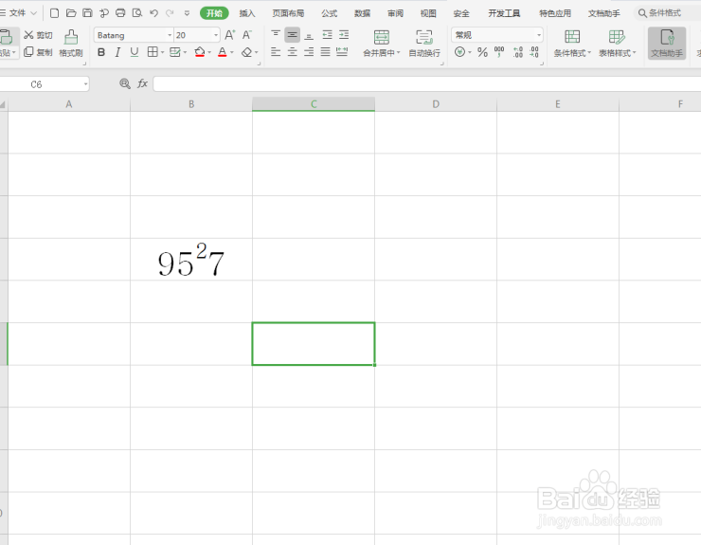Click the cell borders icon
The height and width of the screenshot is (545, 701).
tap(153, 52)
